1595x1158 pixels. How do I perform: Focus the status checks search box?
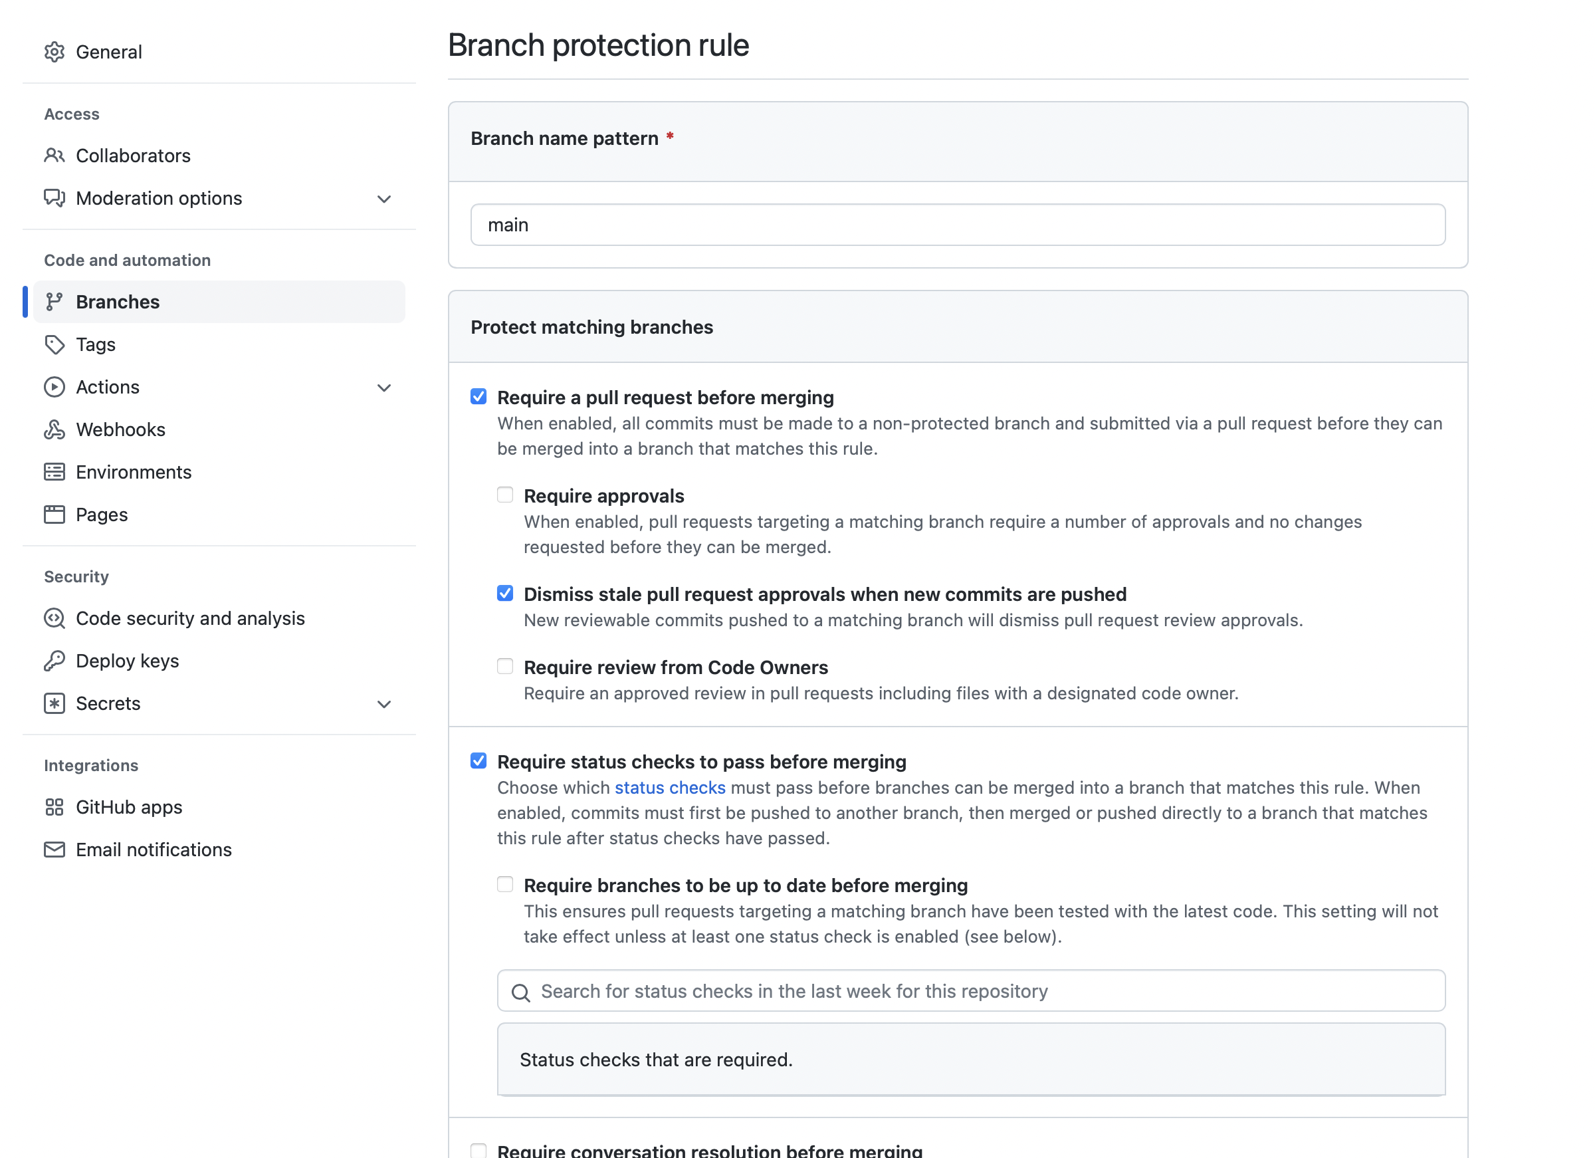point(970,991)
